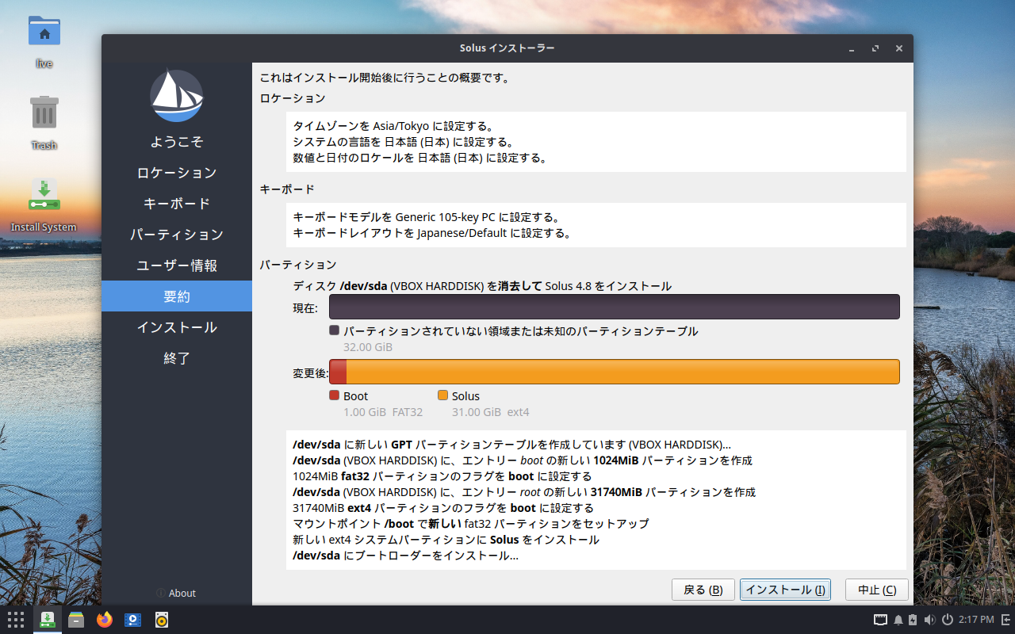Click the システムの言語 summary line
This screenshot has width=1015, height=634.
point(404,142)
